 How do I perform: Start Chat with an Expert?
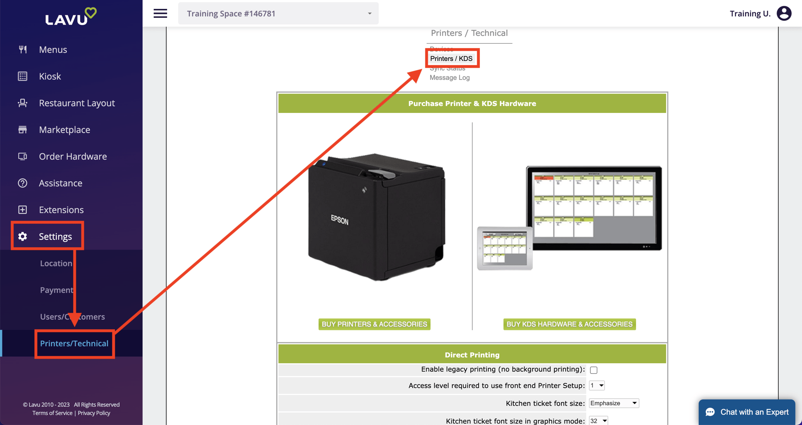pyautogui.click(x=747, y=412)
